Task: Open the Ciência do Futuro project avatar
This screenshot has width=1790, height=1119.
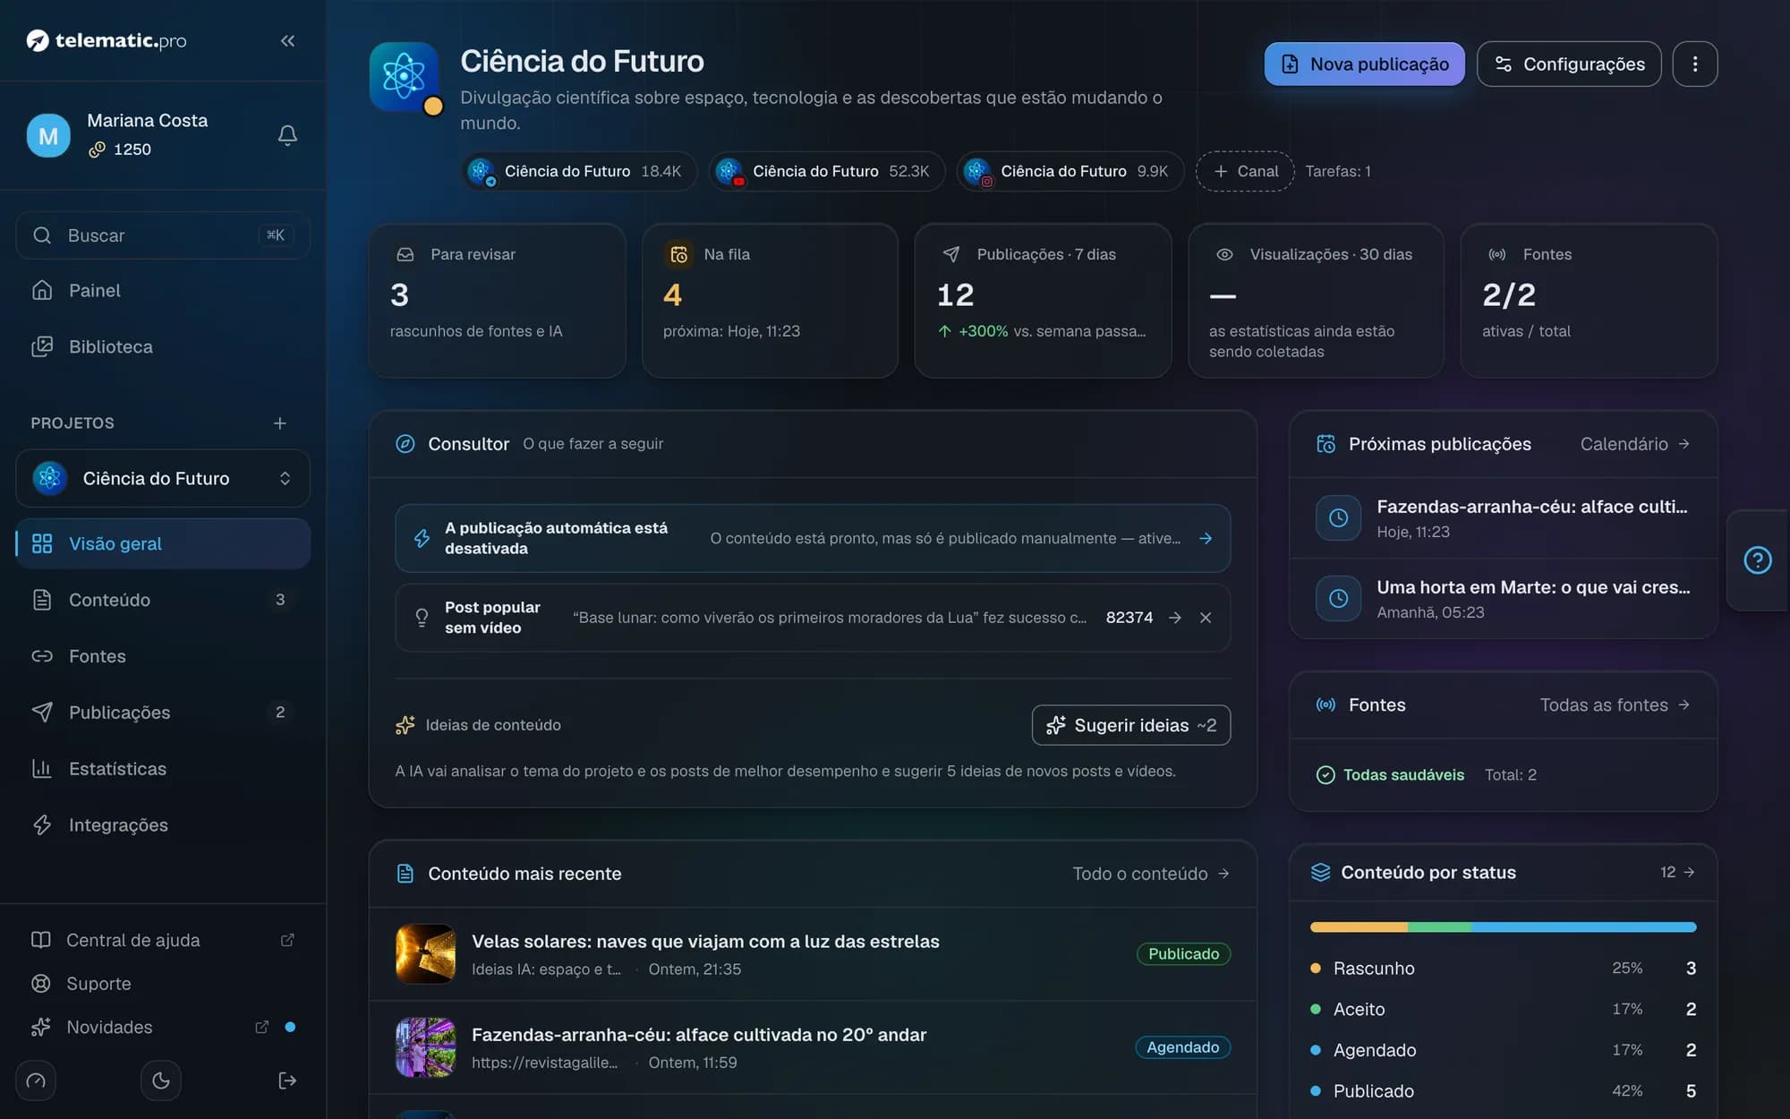Action: 405,76
